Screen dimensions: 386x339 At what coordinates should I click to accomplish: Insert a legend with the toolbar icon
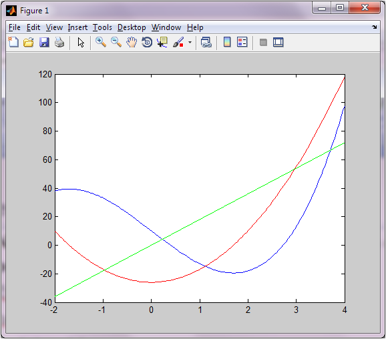[x=242, y=42]
